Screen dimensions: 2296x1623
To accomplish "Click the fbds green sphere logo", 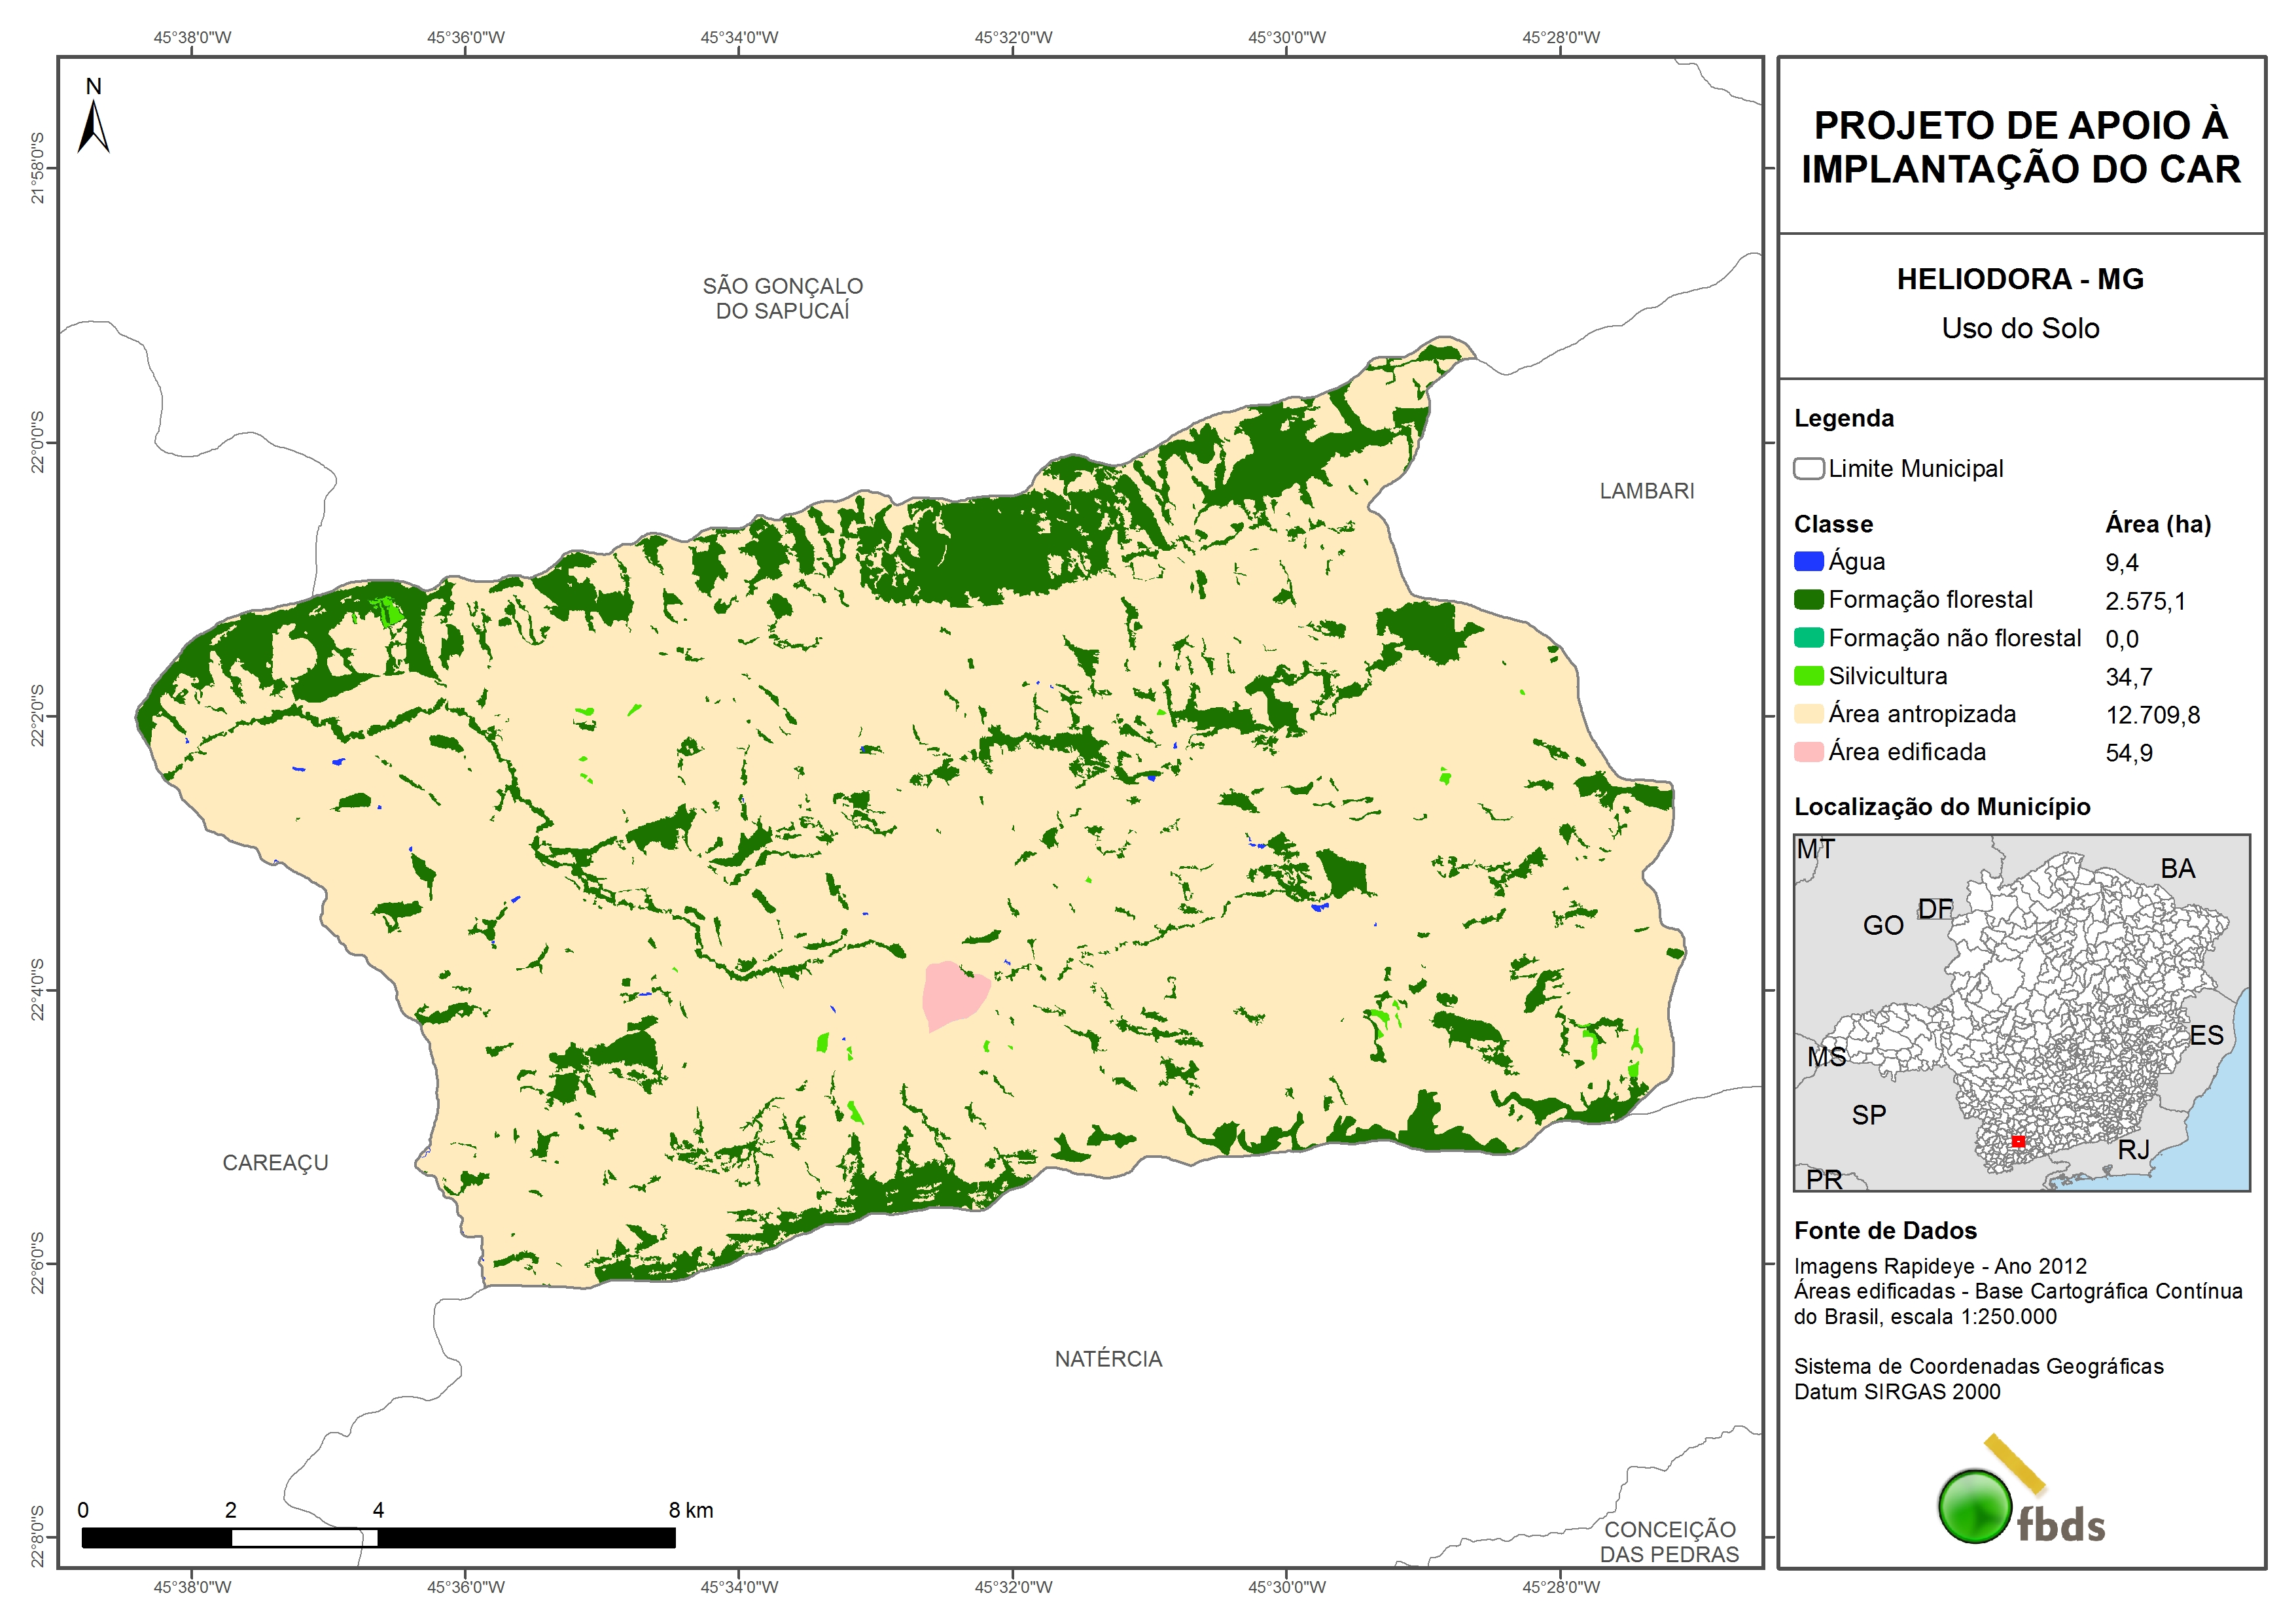I will pyautogui.click(x=1975, y=1506).
